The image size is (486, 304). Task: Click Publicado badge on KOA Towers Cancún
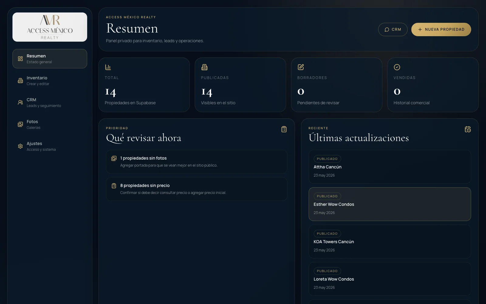coord(327,233)
